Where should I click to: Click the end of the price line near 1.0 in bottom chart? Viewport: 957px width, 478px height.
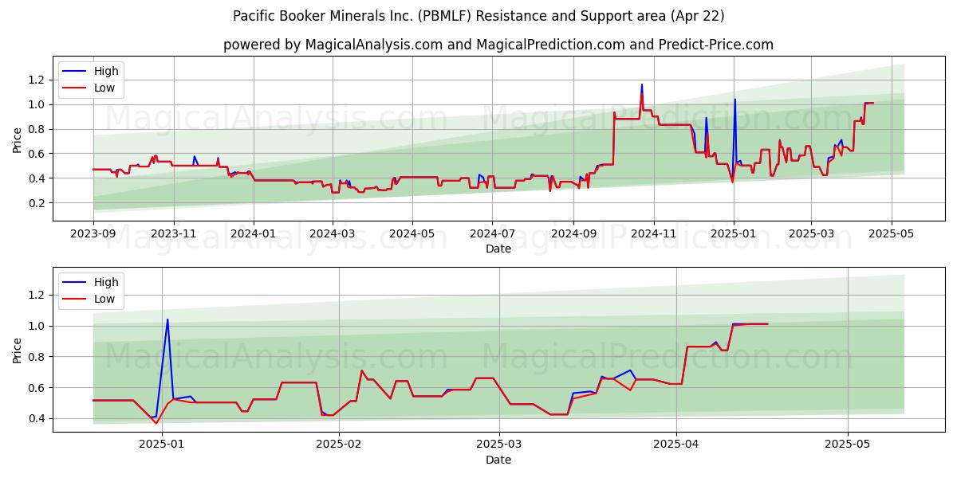click(767, 324)
